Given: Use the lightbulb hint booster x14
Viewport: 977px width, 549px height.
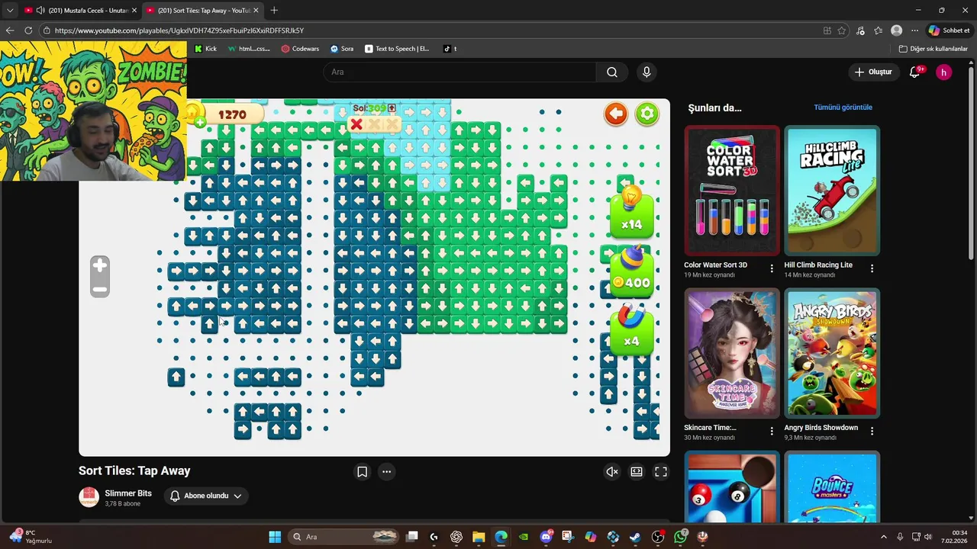Looking at the screenshot, I should [631, 212].
